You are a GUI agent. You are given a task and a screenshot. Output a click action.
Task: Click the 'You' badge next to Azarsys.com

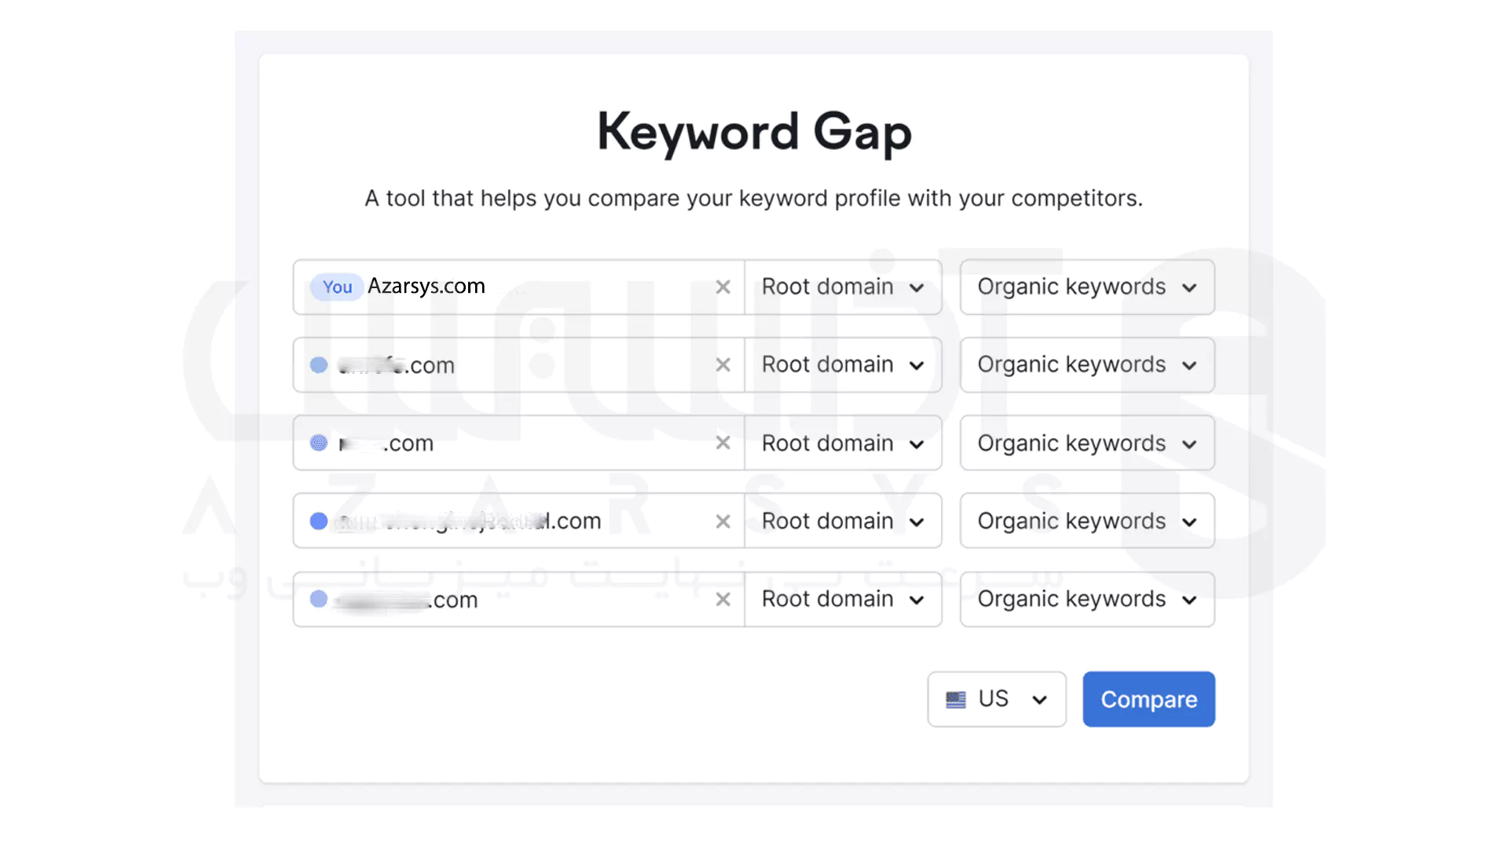pos(337,287)
